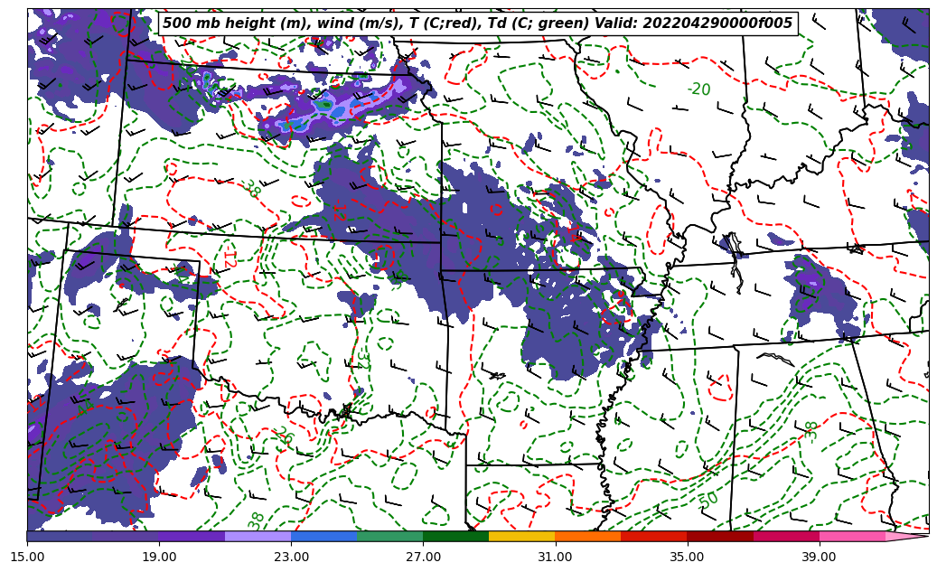This screenshot has height=572, width=937.
Task: Click the 35.00 colorbar tick label
Action: point(688,557)
